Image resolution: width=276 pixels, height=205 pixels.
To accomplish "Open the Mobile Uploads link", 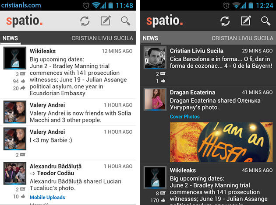I will (x=47, y=197).
